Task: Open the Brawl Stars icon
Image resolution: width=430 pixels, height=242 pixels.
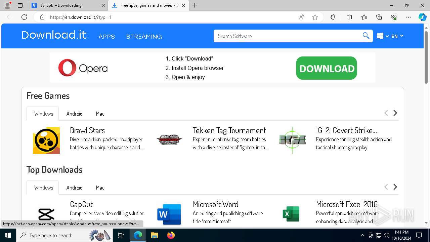Action: 46,140
